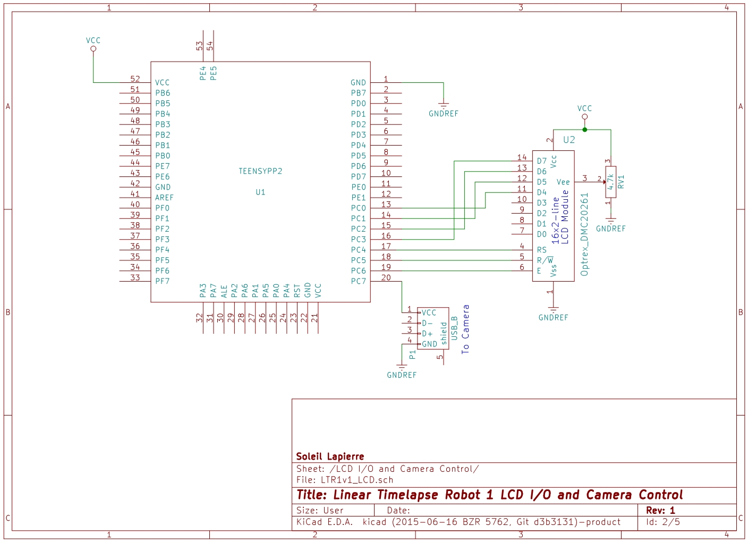Click the To Camera label beside P1
The width and height of the screenshot is (748, 542).
[466, 328]
